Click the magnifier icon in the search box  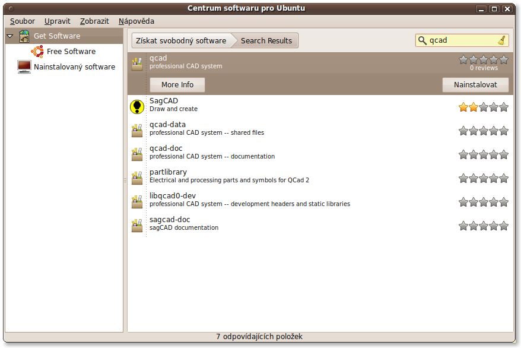422,40
